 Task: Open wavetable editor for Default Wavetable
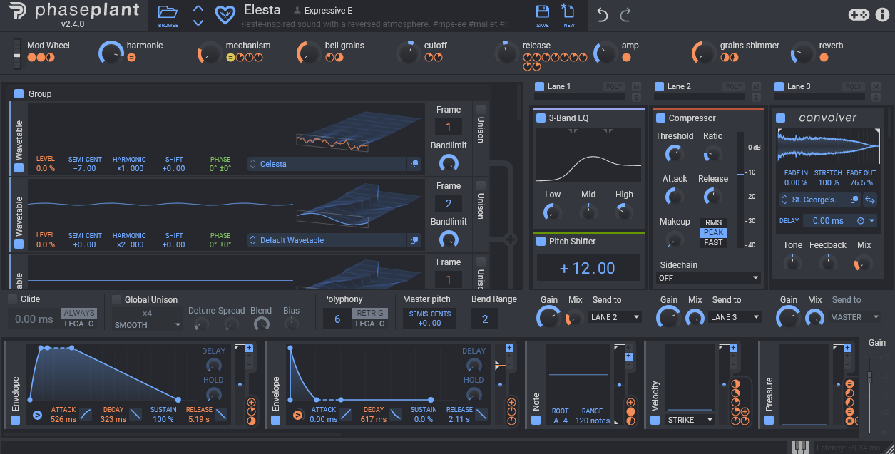click(414, 240)
